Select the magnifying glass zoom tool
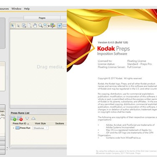 (41, 26)
